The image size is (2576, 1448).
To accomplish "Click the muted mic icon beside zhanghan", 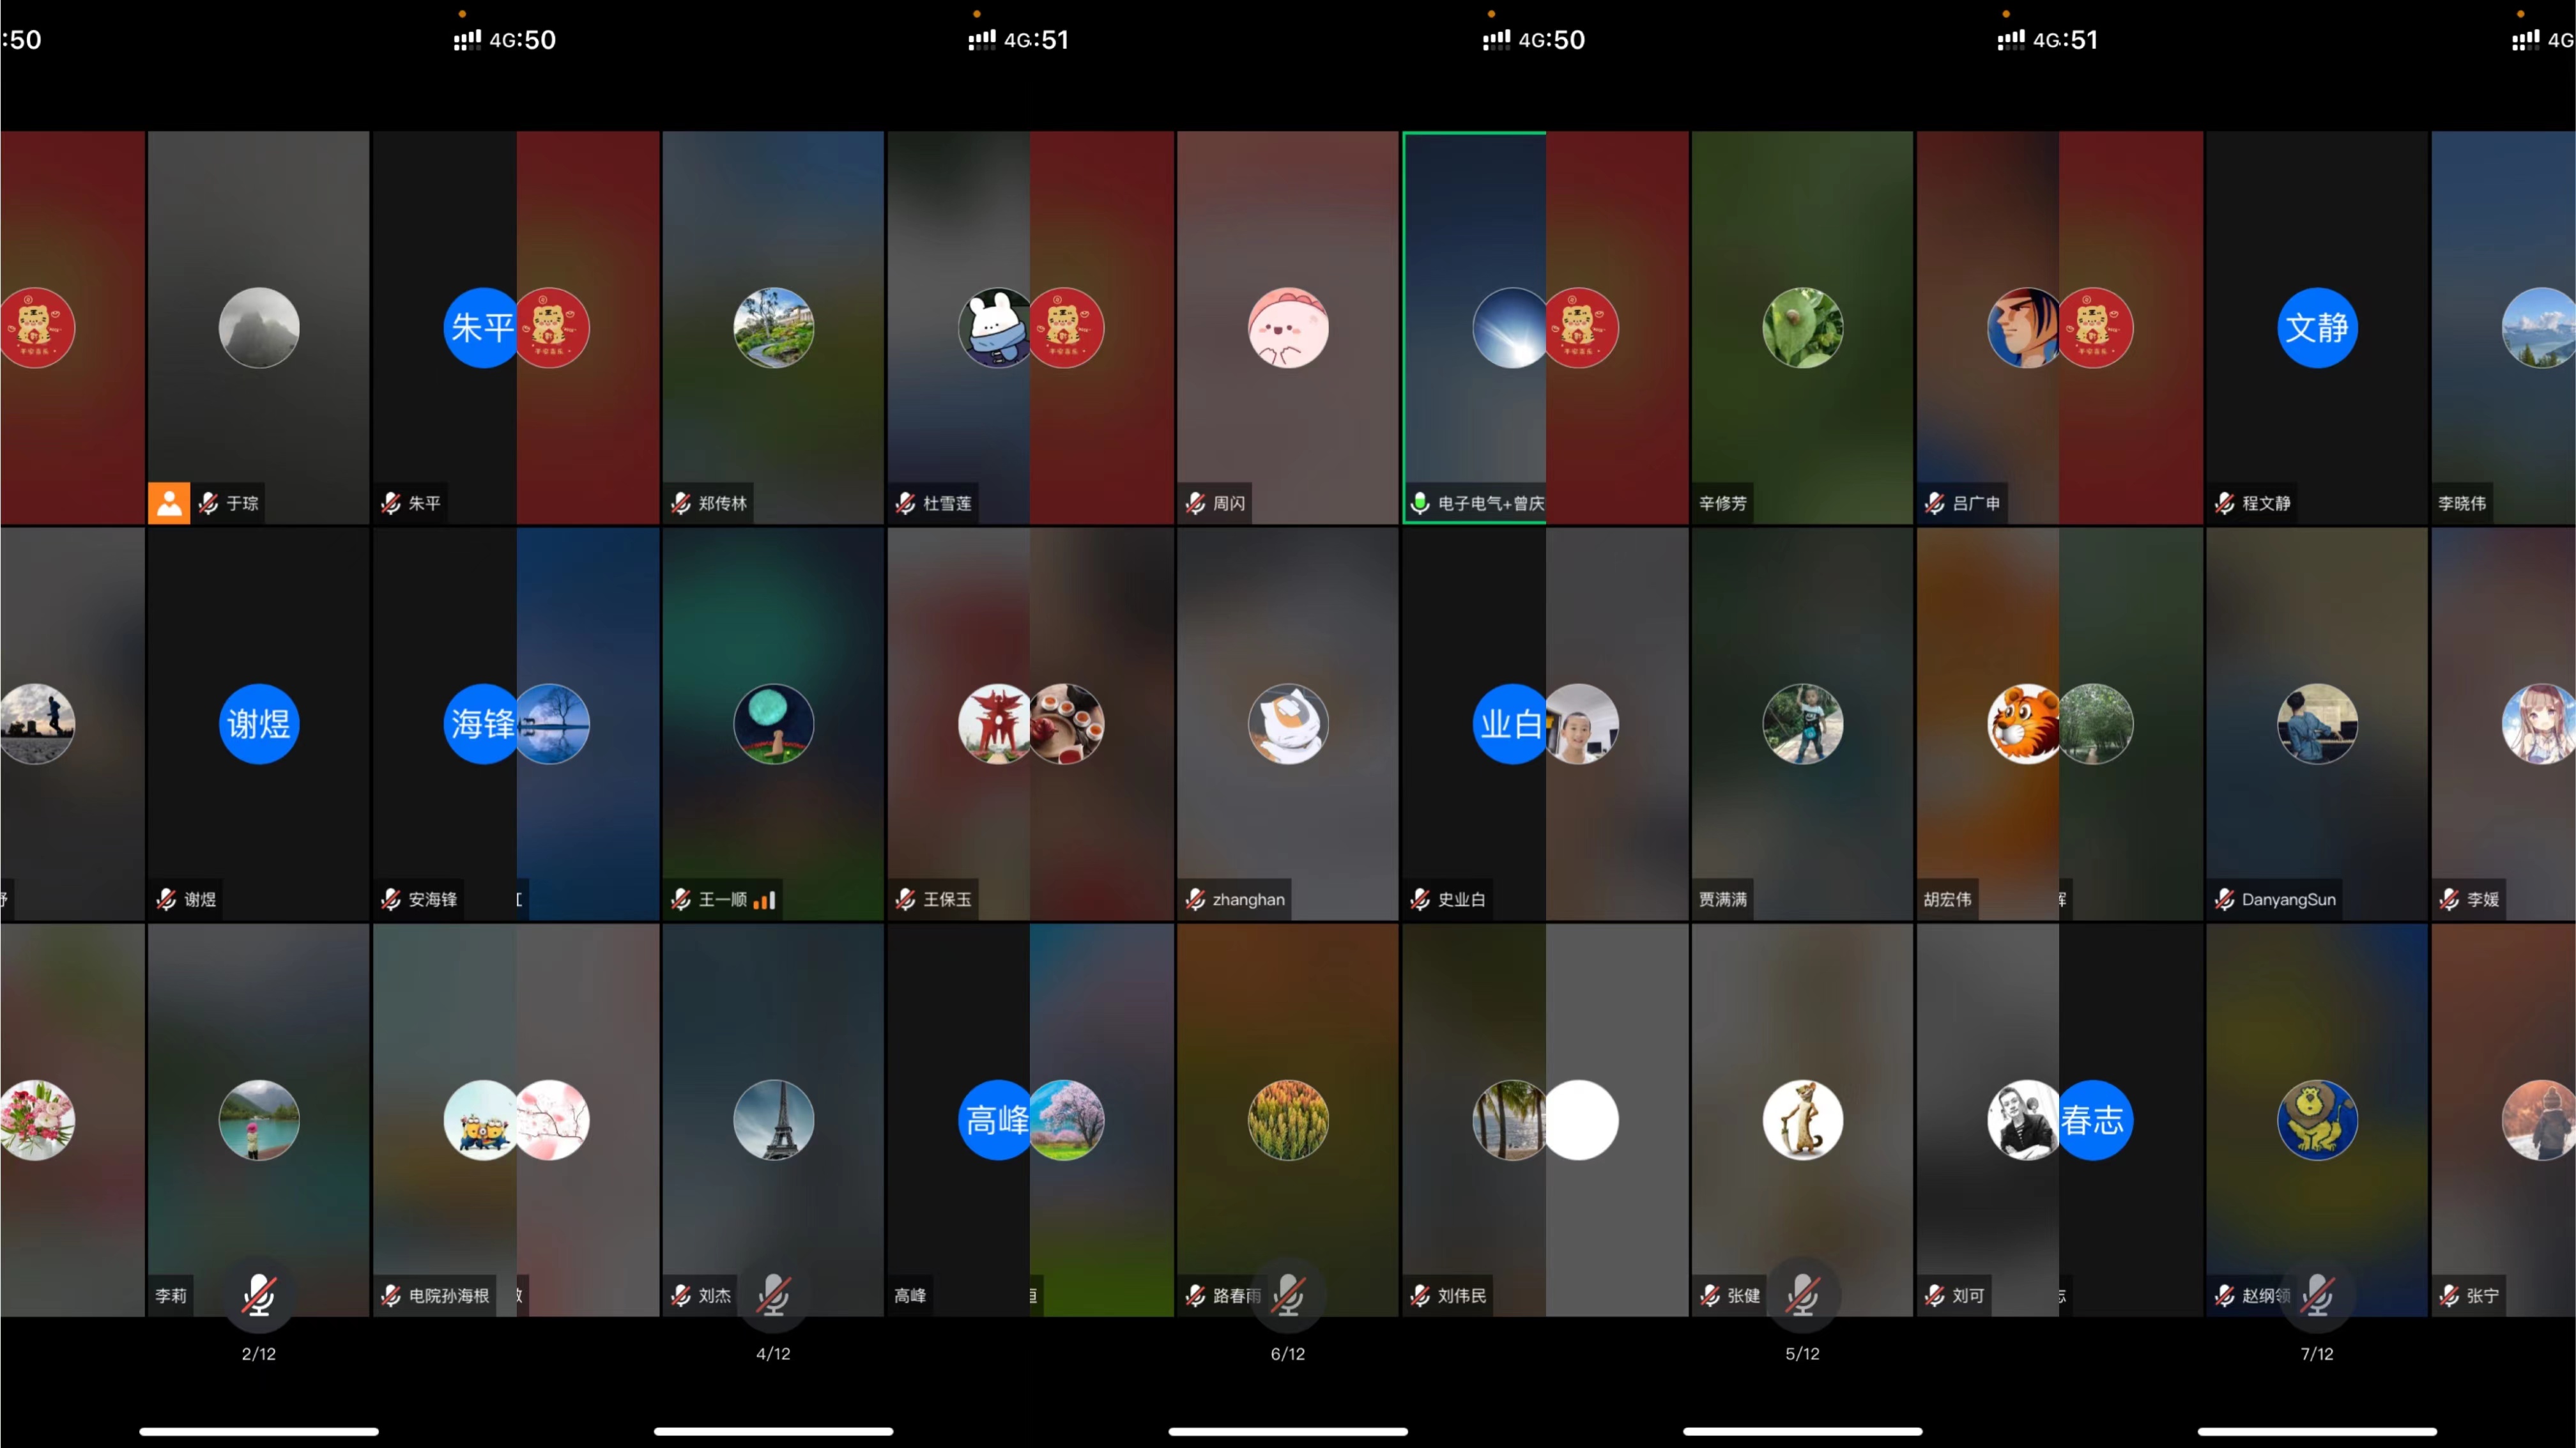I will (x=1195, y=900).
